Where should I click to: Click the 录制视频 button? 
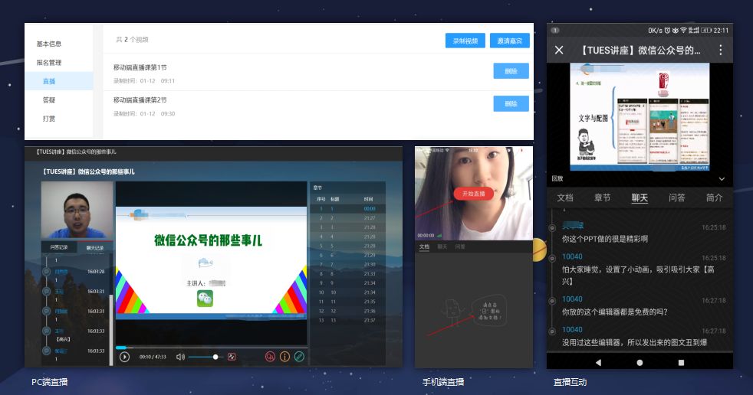tap(465, 41)
